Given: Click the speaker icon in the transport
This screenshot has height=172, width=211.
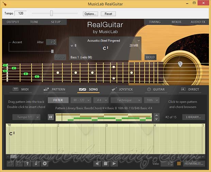Looking at the screenshot, I should tap(97, 164).
